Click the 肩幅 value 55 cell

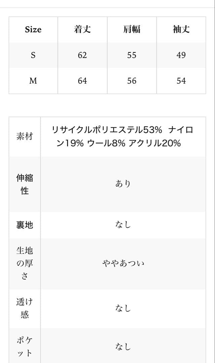pos(132,55)
